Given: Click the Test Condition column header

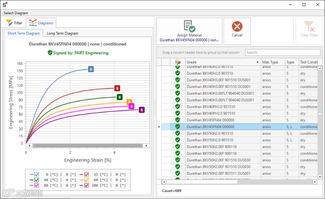Looking at the screenshot, I should pos(308,62).
